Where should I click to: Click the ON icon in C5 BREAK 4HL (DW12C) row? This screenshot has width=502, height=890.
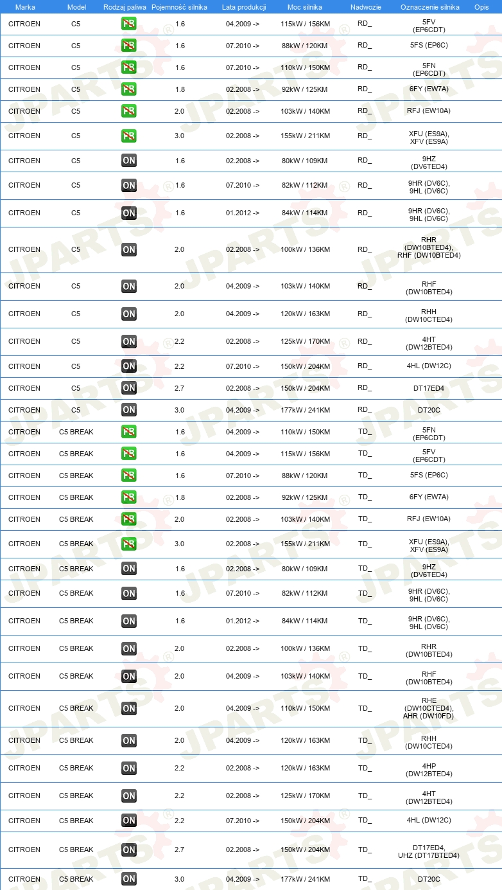coord(129,821)
